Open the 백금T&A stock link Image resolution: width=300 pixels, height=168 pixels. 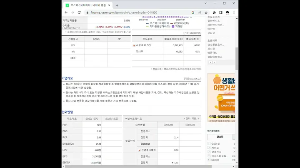[x=212, y=53]
